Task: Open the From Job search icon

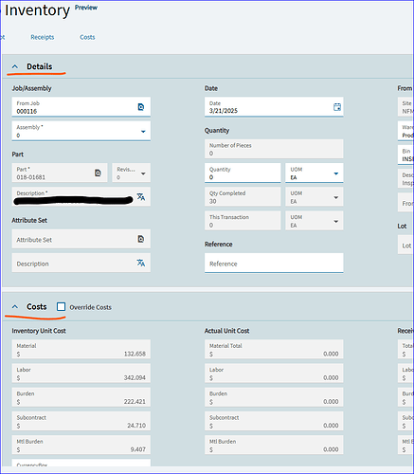Action: click(141, 107)
